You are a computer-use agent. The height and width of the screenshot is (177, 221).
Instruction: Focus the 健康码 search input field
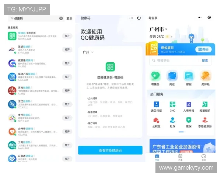coord(36,18)
